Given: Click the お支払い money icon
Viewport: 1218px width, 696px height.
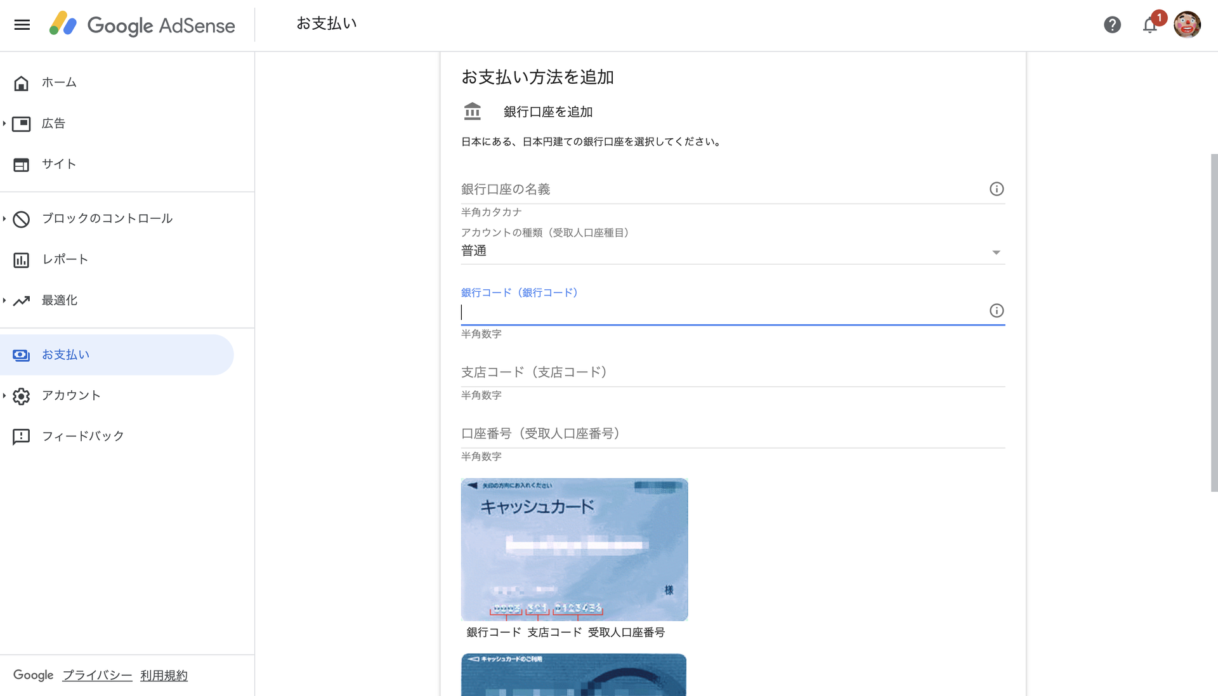Looking at the screenshot, I should (22, 355).
